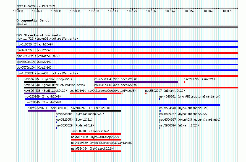Open variant nsv4114729 gnomADStructuralVariants label

47,39
